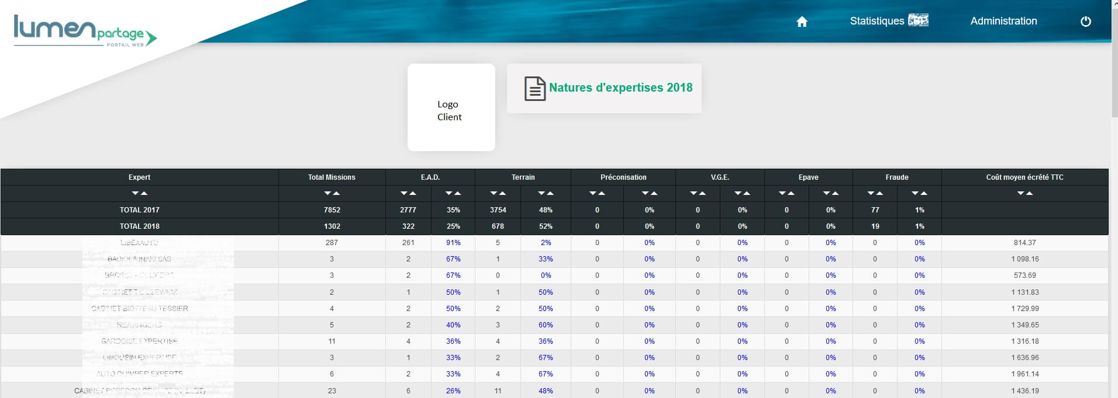Click the Lumen Partage portal logo

[x=85, y=31]
